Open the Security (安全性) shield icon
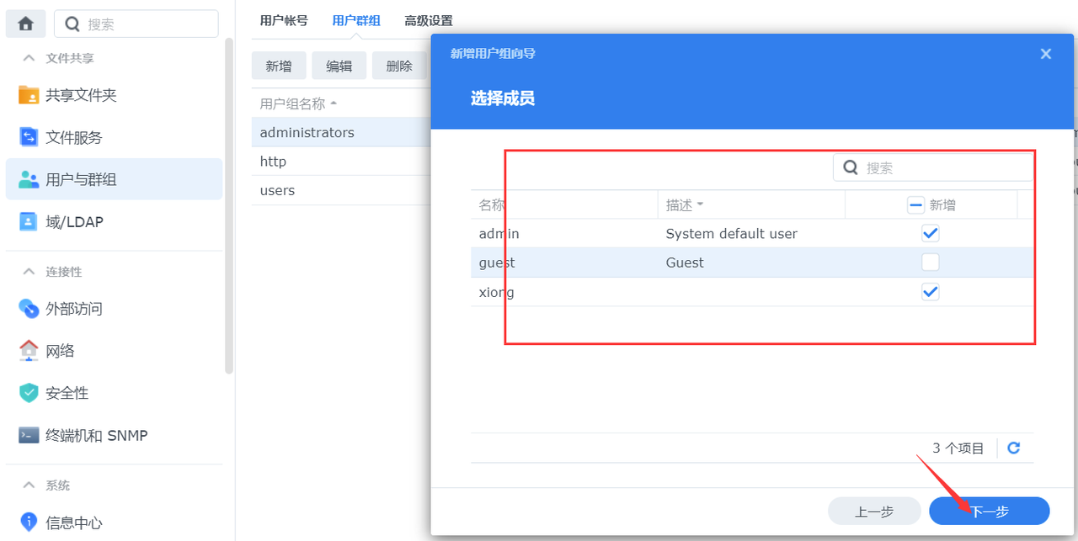The height and width of the screenshot is (541, 1078). [29, 393]
